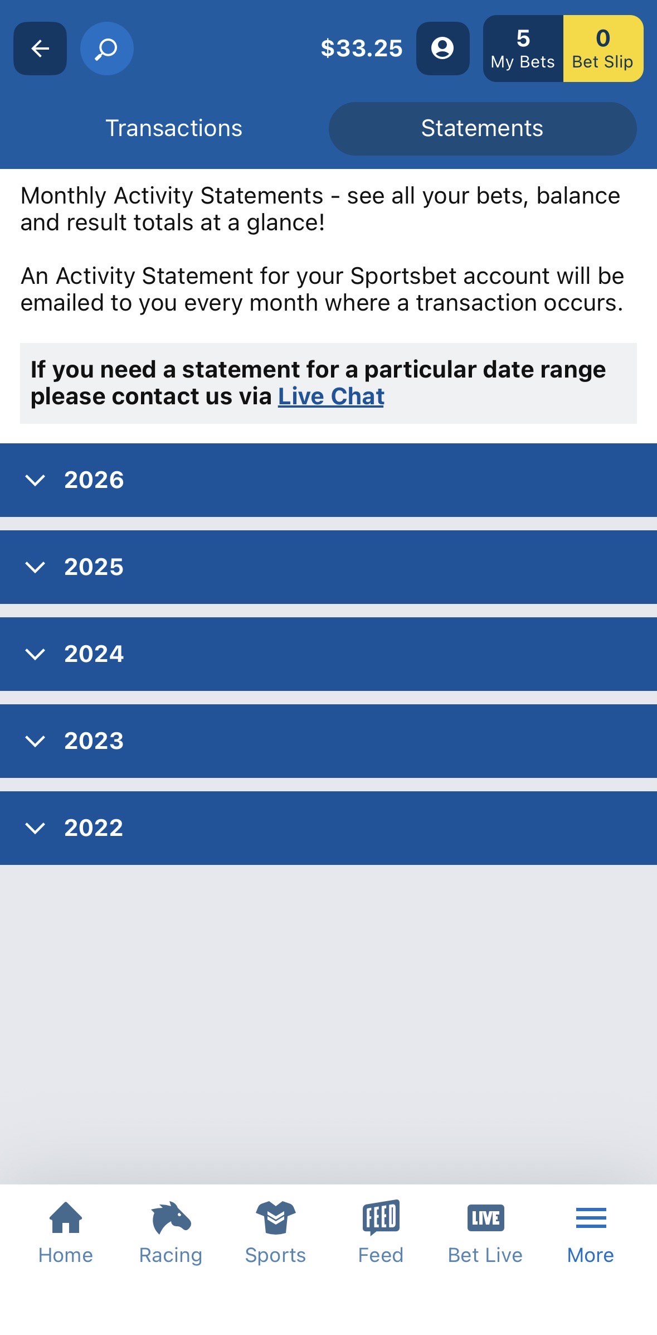657x1335 pixels.
Task: Open the yellow Bet Slip button
Action: pos(603,49)
